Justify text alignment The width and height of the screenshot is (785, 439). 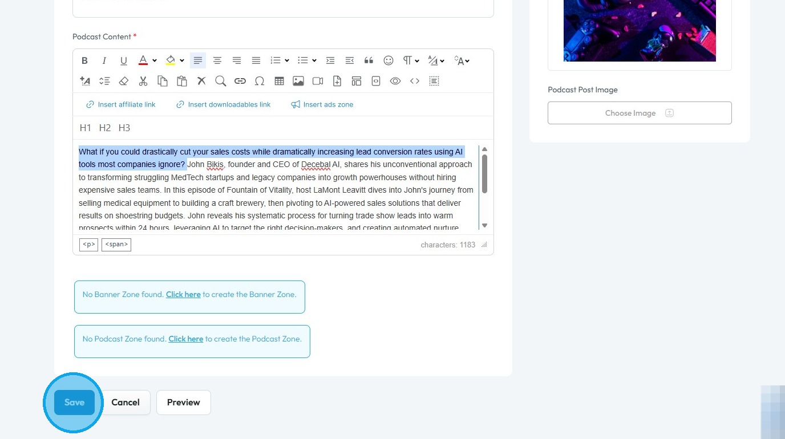256,60
